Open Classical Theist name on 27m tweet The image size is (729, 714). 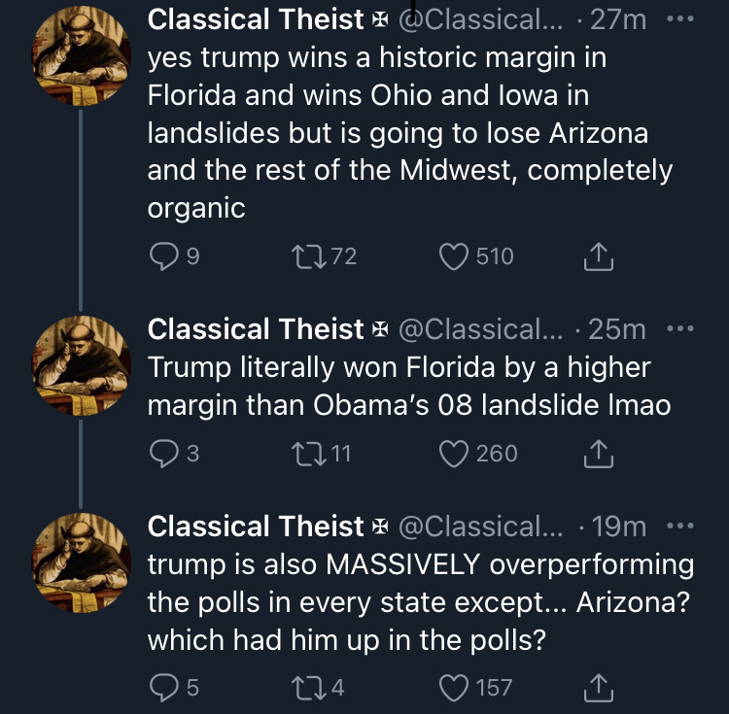coord(256,19)
